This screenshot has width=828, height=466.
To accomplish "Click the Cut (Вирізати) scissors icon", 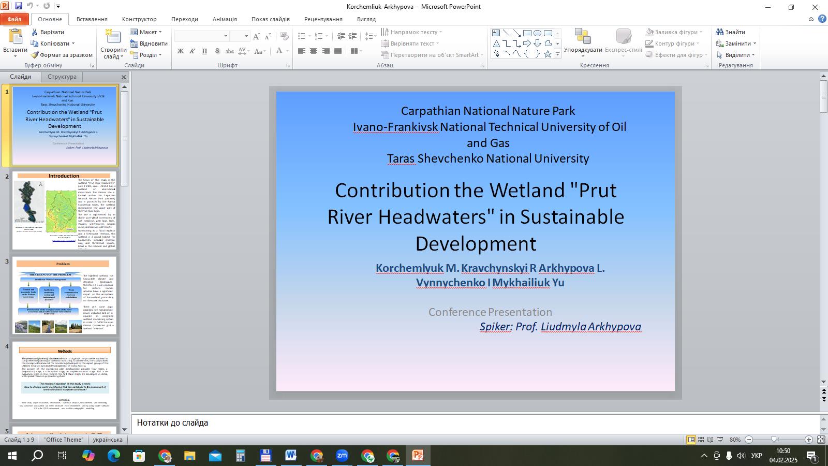I will [35, 32].
